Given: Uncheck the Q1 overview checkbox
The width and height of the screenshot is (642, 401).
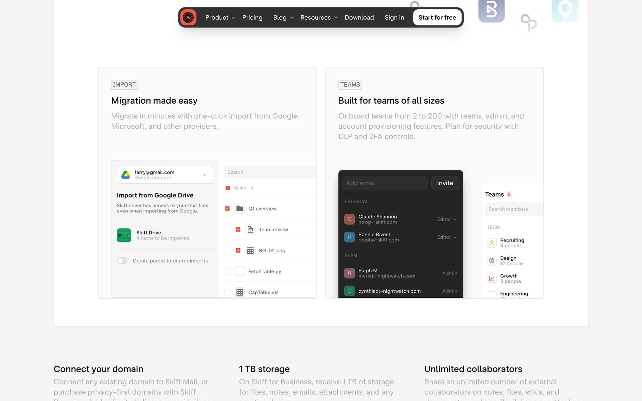Looking at the screenshot, I should (227, 209).
